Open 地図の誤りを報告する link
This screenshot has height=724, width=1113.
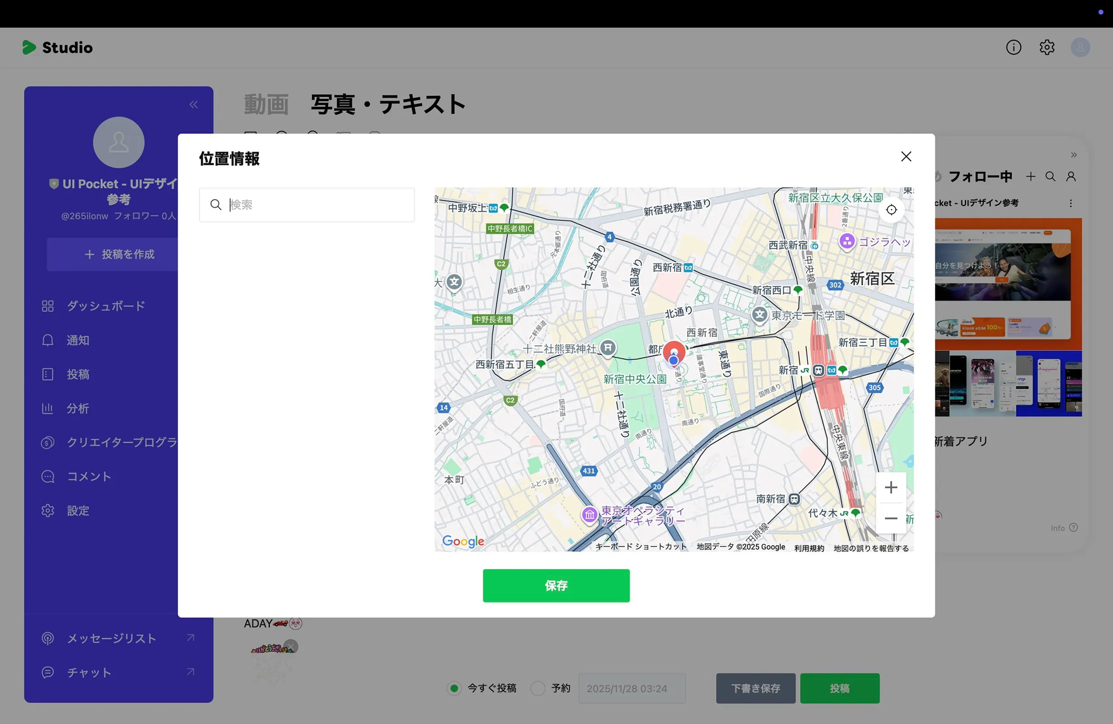(x=871, y=548)
